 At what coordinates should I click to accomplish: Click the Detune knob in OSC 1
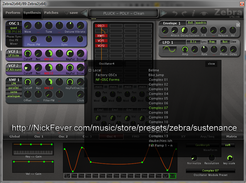70,26
